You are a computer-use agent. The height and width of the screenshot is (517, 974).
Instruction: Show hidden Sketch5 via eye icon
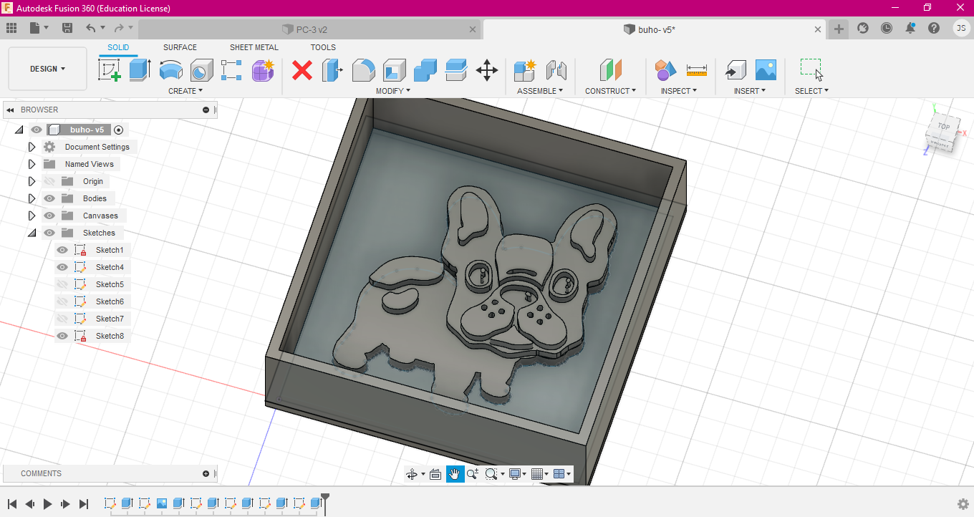coord(62,284)
